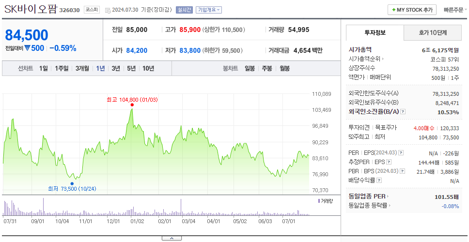
Task: Click the 고가 value 85,900
Action: click(190, 30)
